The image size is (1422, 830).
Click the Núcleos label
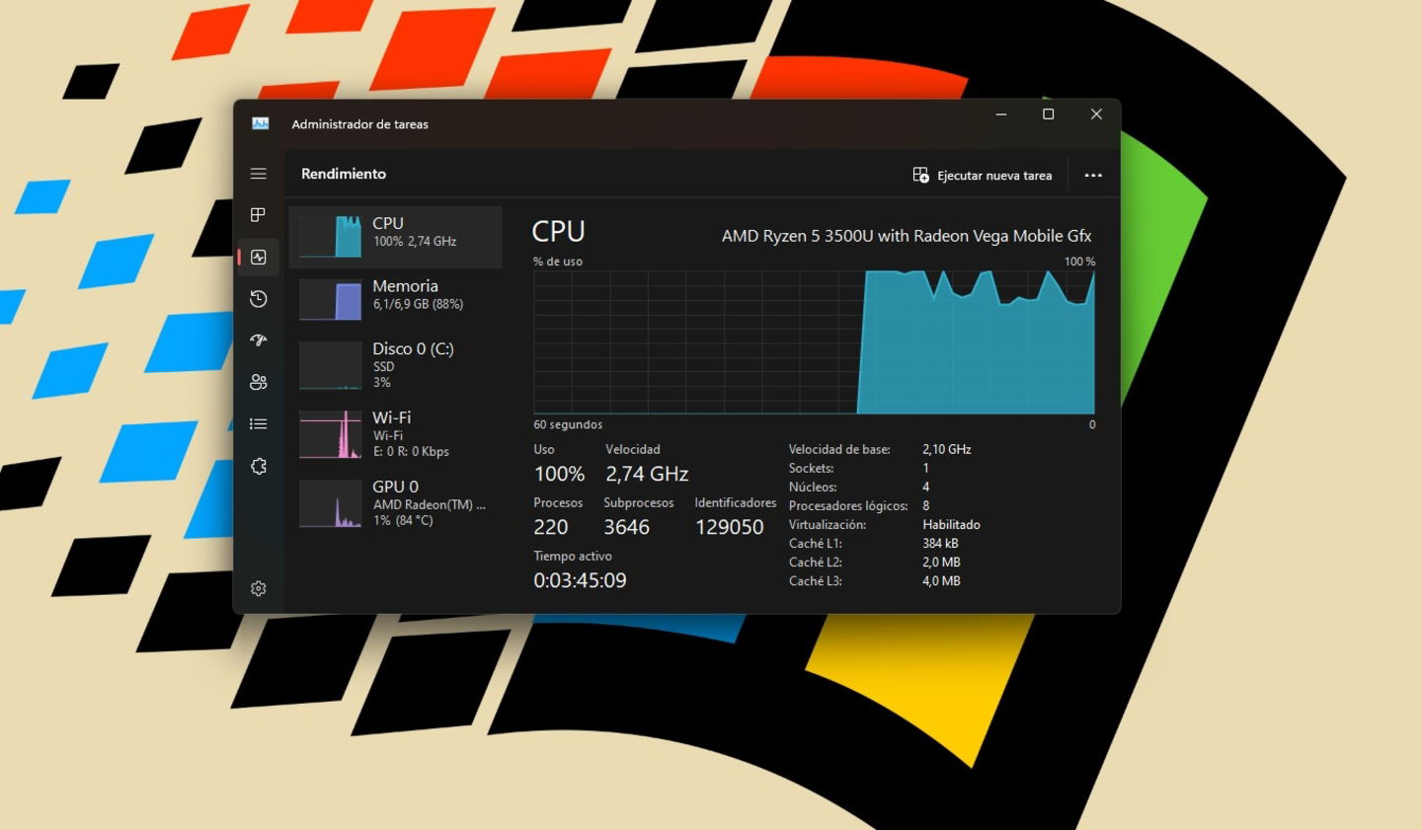click(x=813, y=487)
